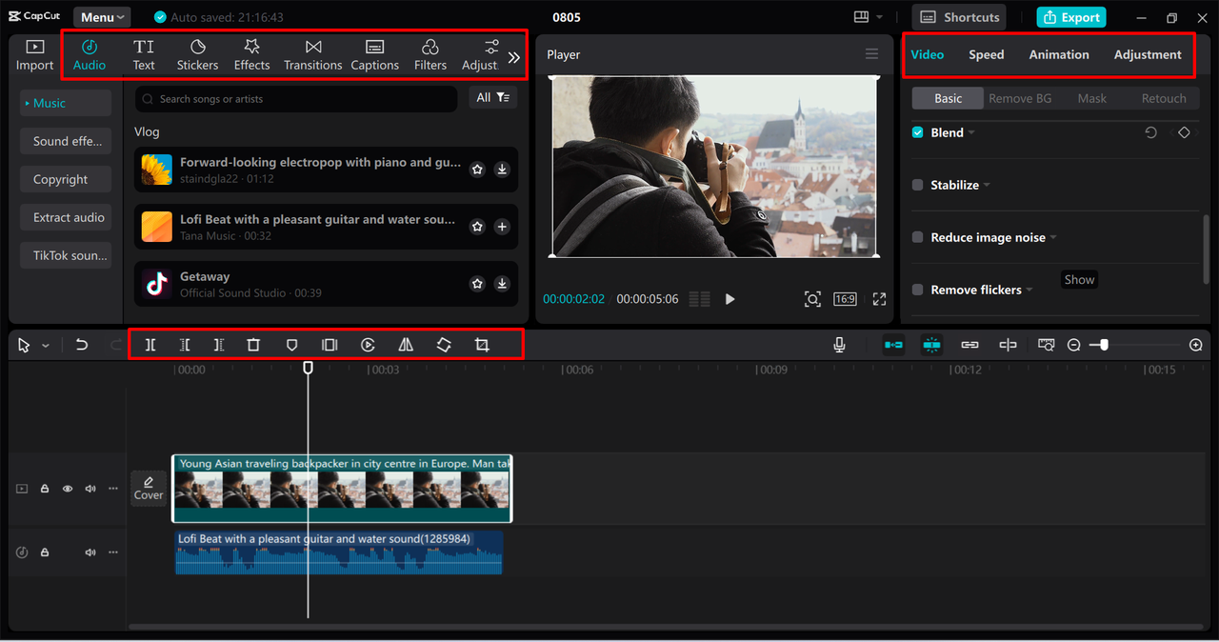Image resolution: width=1219 pixels, height=642 pixels.
Task: Enable the Stabilize checkbox
Action: (x=918, y=185)
